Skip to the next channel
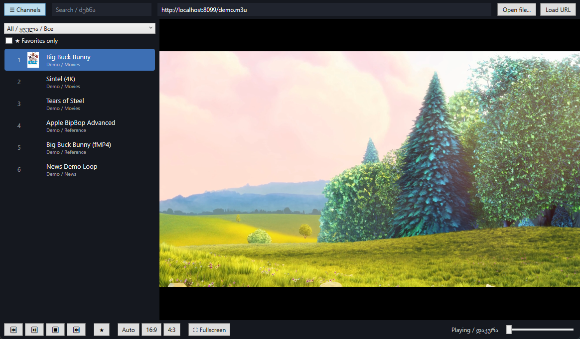This screenshot has width=580, height=339. pyautogui.click(x=76, y=330)
